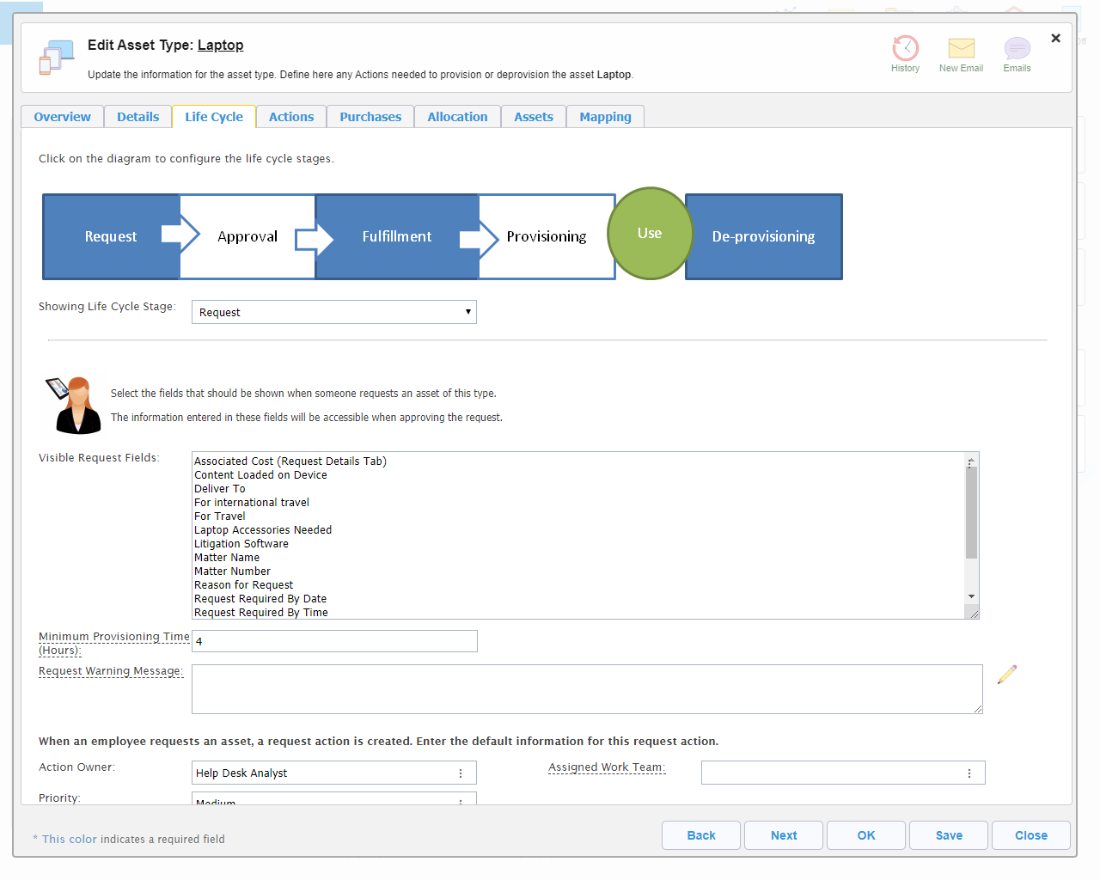Select the De-provisioning stage box

click(764, 236)
